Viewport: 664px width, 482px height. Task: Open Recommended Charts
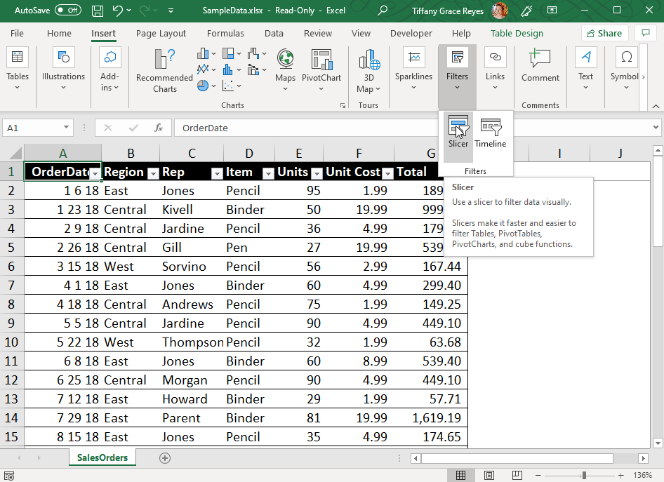(164, 69)
